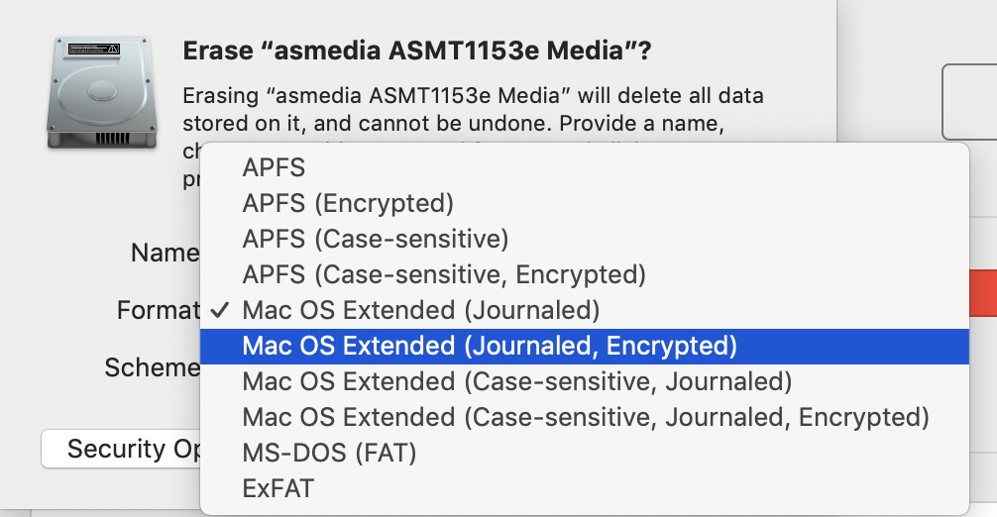Click the Format label
The height and width of the screenshot is (517, 997).
coord(158,310)
